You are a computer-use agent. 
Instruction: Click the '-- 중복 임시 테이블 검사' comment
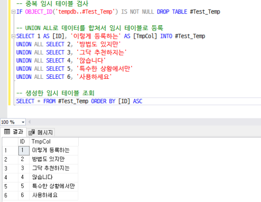point(53,3)
